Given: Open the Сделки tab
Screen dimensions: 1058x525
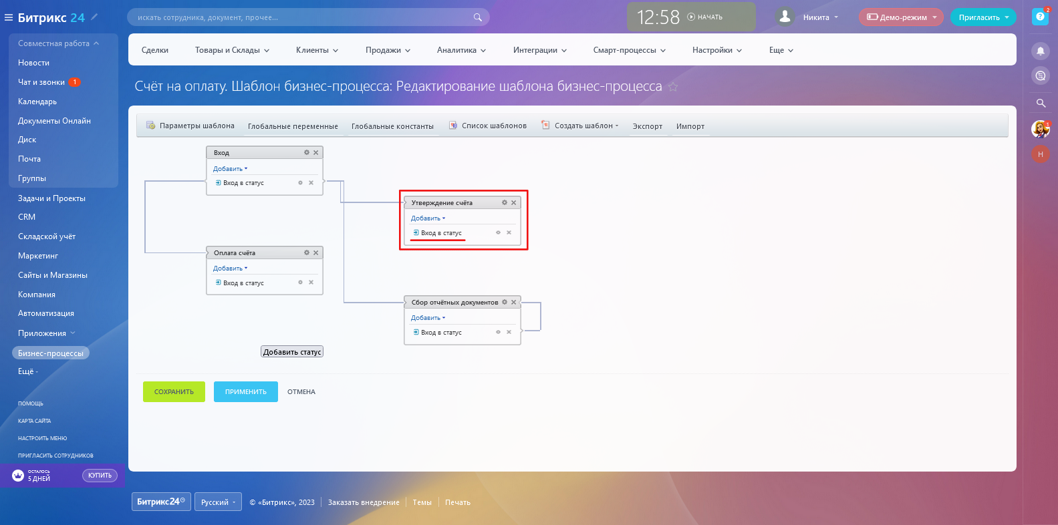Looking at the screenshot, I should tap(155, 50).
